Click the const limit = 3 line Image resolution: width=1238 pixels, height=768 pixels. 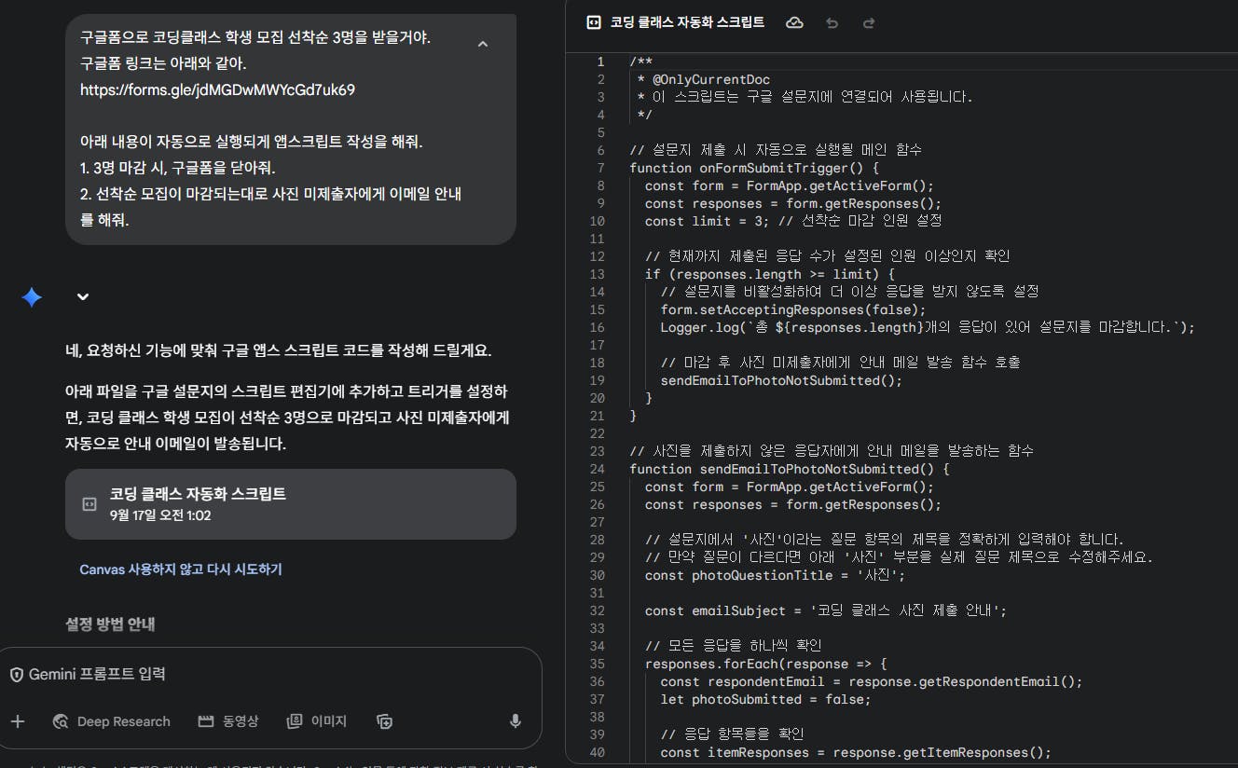tap(793, 221)
